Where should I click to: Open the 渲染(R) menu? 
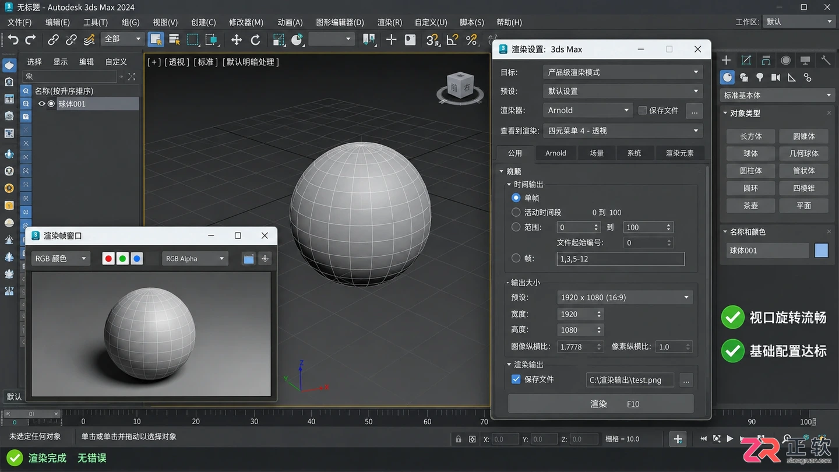[x=390, y=22]
